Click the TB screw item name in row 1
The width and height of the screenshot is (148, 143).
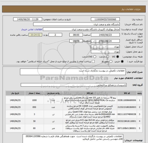(90, 100)
